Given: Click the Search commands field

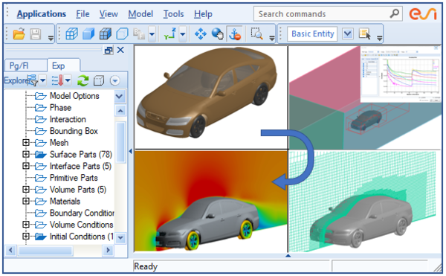Looking at the screenshot, I should point(328,13).
